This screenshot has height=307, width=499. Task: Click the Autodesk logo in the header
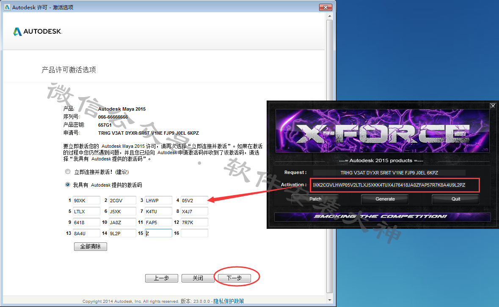click(38, 31)
